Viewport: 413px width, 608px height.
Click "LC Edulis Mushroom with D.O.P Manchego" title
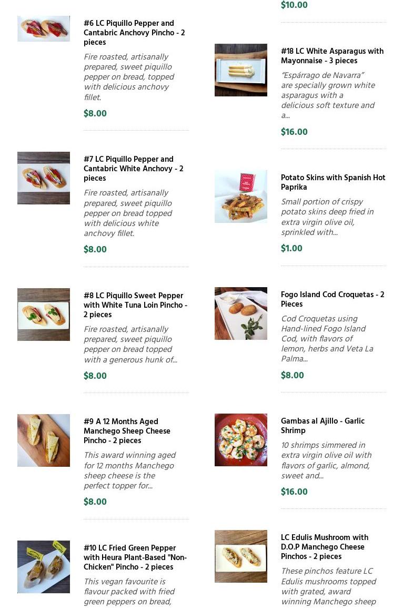coord(325,547)
